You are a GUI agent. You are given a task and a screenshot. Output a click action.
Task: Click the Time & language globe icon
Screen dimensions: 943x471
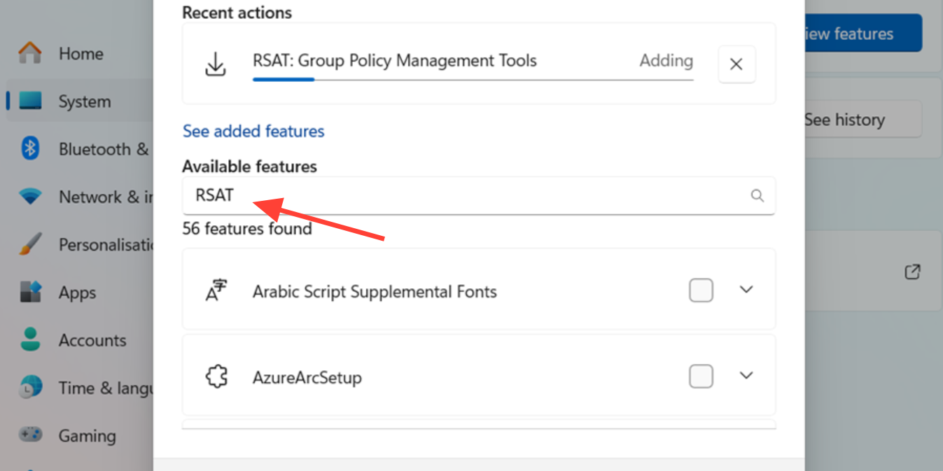coord(30,388)
